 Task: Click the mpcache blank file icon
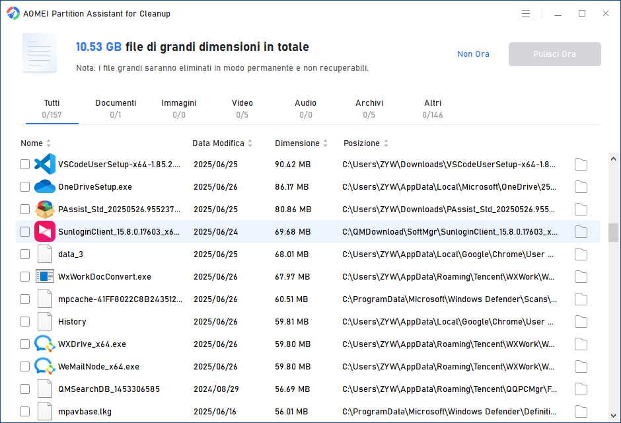[x=44, y=299]
